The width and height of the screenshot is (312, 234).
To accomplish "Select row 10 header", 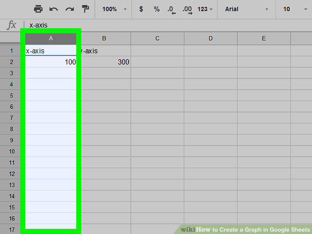I will click(11, 151).
